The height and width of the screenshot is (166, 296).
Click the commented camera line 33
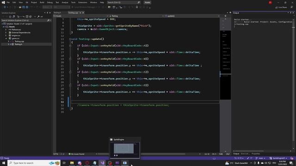[x=123, y=105]
